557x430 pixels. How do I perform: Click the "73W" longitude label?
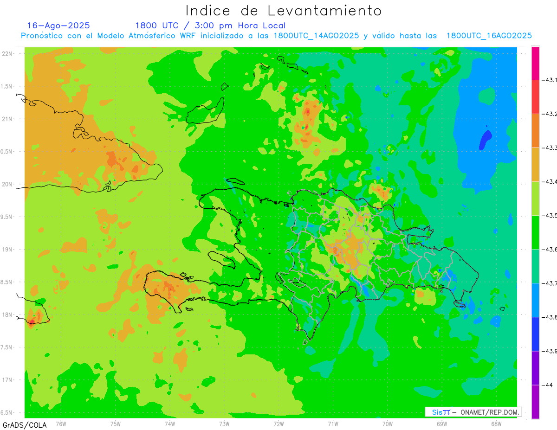224,424
